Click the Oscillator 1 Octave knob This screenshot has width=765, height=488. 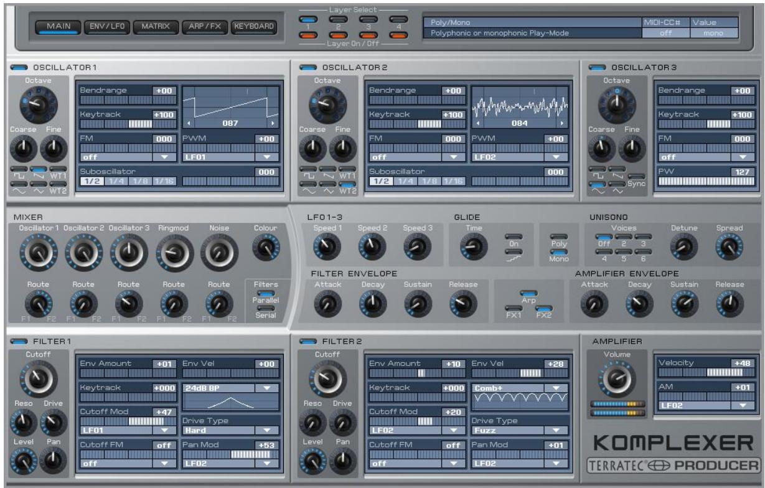(39, 104)
